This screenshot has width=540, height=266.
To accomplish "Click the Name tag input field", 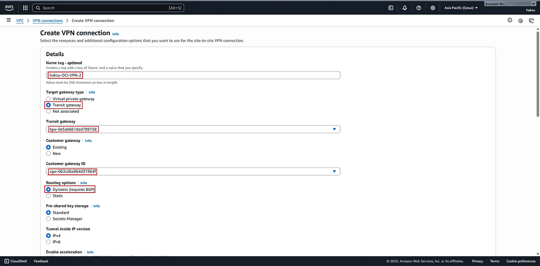I will coord(211,75).
